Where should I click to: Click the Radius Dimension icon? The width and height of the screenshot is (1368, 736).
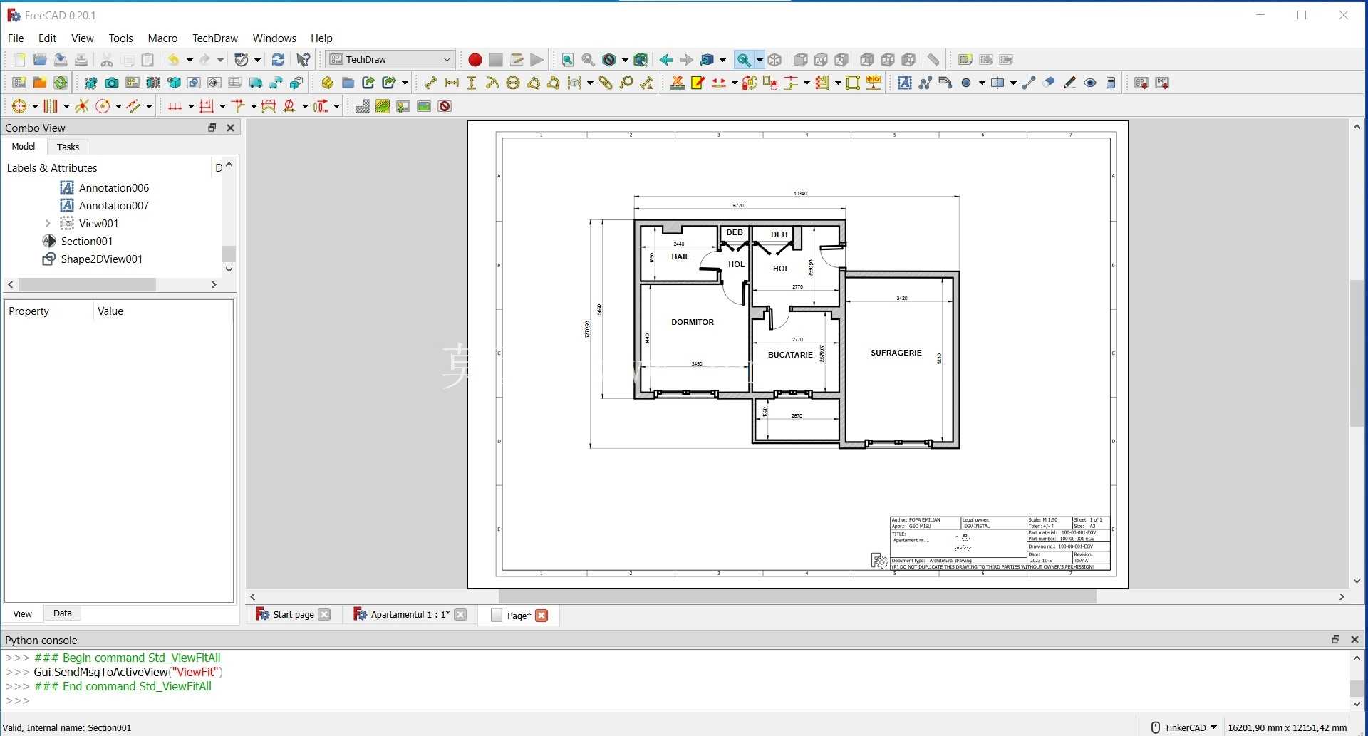coord(492,83)
